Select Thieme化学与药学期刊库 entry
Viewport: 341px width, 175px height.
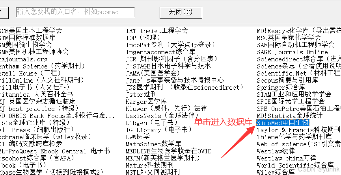(x=294, y=137)
